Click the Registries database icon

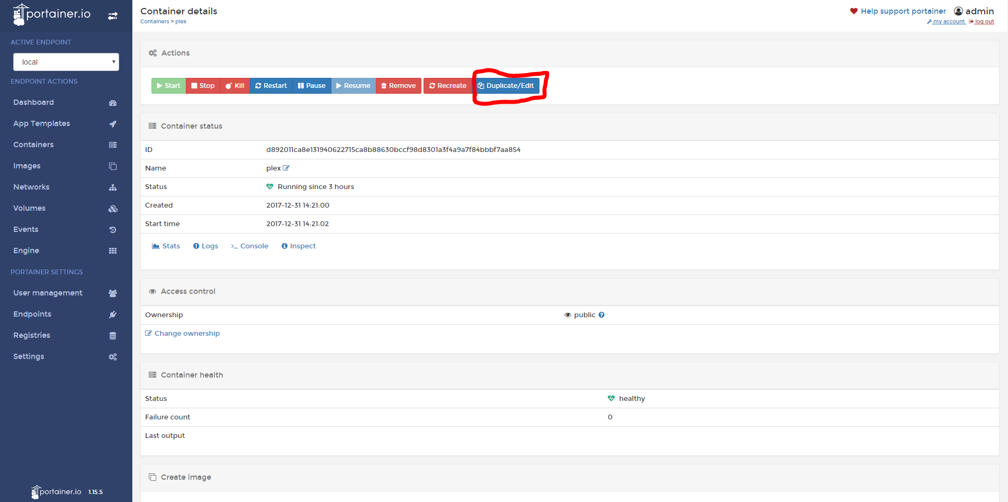113,336
